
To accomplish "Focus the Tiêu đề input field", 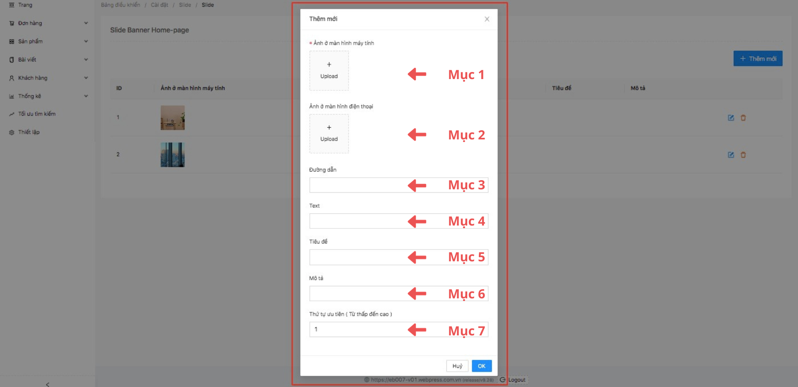I will [357, 257].
